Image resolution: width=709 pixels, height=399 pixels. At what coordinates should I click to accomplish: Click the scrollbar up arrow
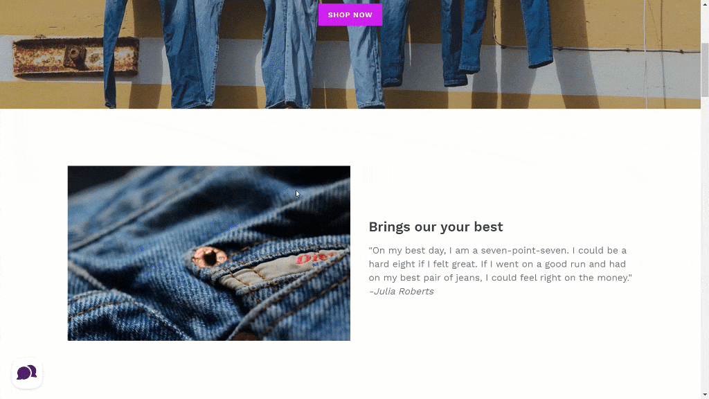point(705,3)
